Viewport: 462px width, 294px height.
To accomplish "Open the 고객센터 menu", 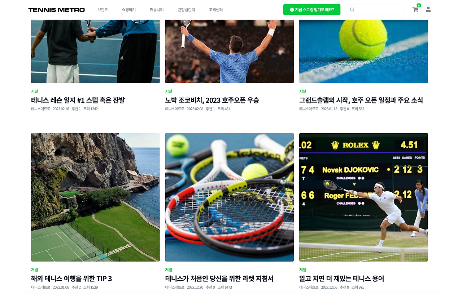I will (216, 10).
